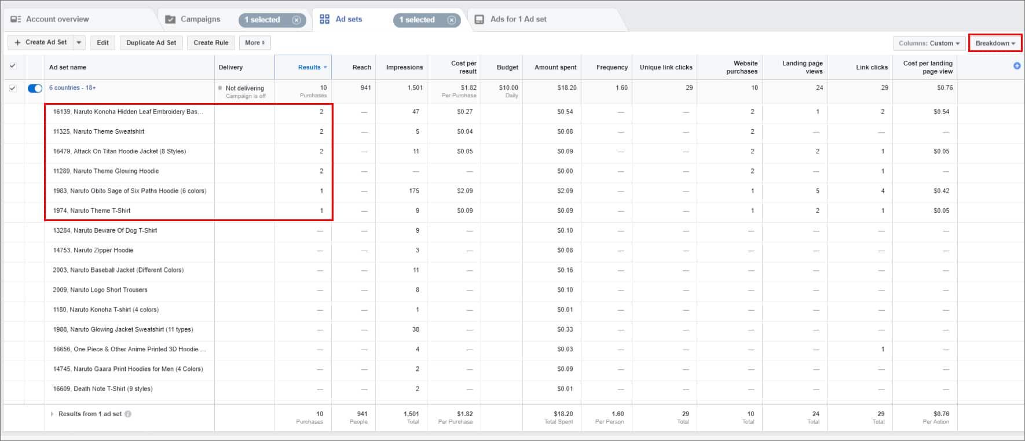1025x441 pixels.
Task: Click the Budget column header
Action: tap(501, 67)
